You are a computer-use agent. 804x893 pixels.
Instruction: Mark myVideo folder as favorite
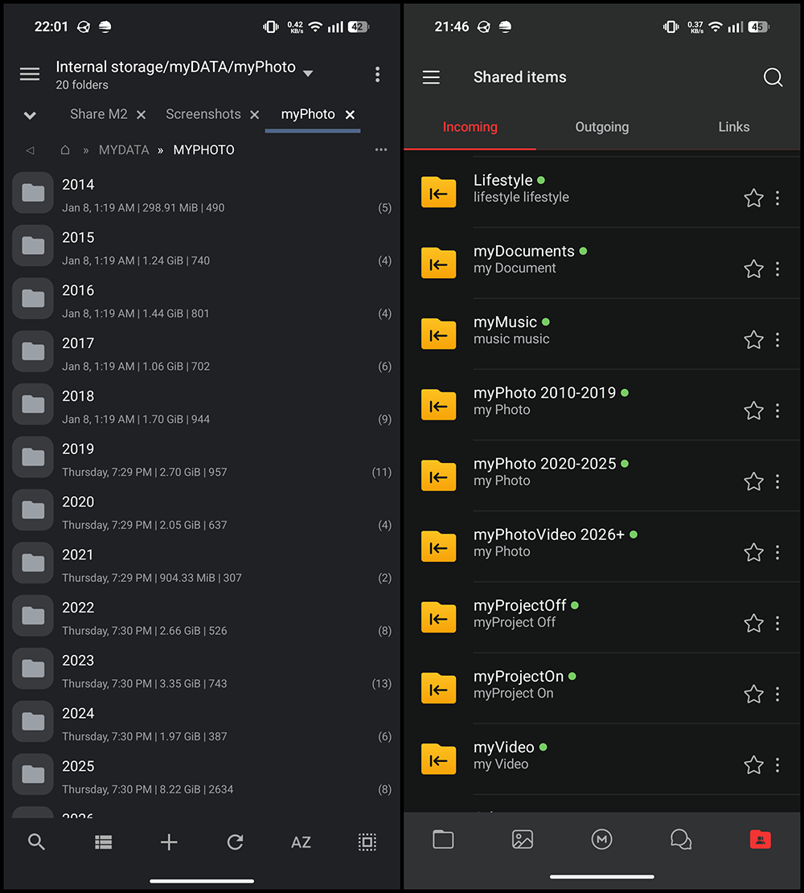click(753, 764)
